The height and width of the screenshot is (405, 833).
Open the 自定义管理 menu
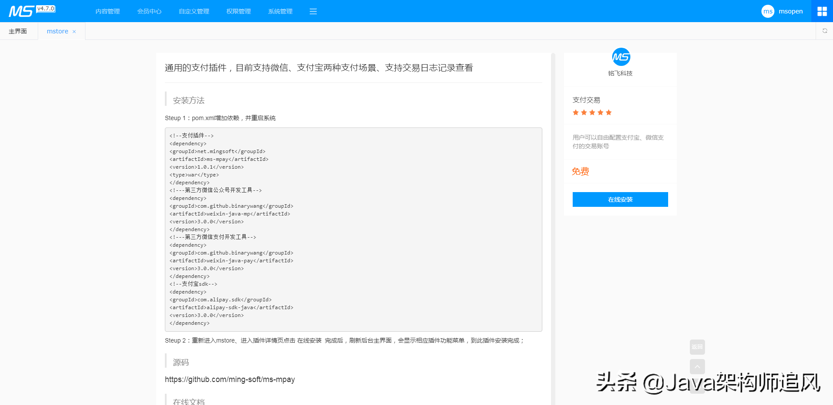point(193,11)
